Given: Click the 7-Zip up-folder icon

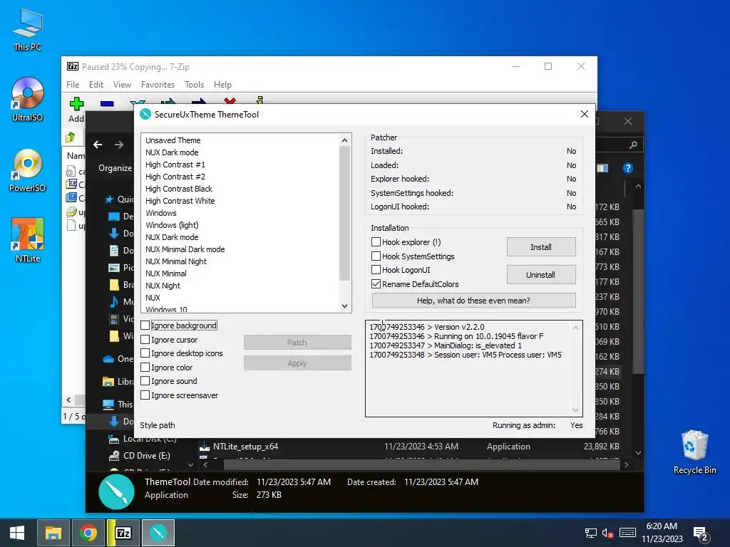Looking at the screenshot, I should [x=71, y=137].
